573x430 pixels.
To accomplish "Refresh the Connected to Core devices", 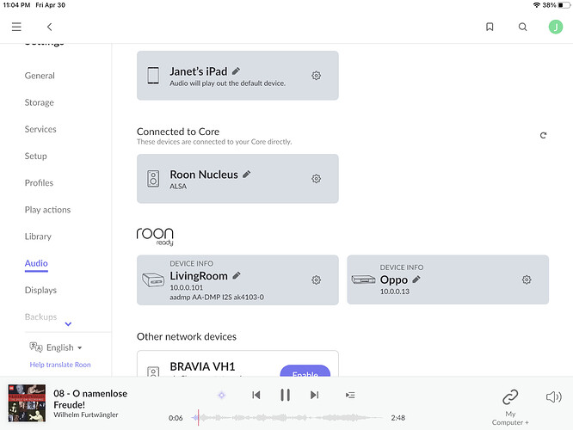I will [543, 135].
